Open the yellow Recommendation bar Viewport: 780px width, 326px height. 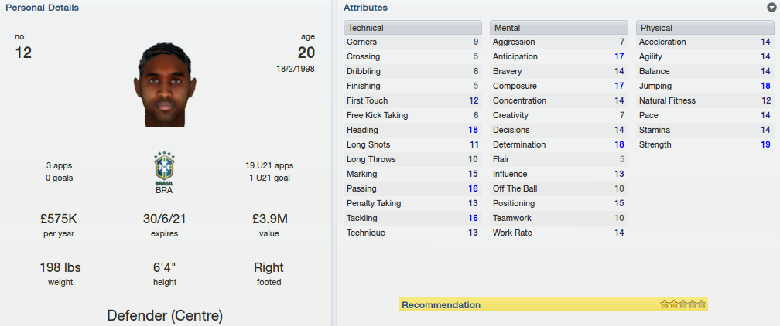[553, 304]
